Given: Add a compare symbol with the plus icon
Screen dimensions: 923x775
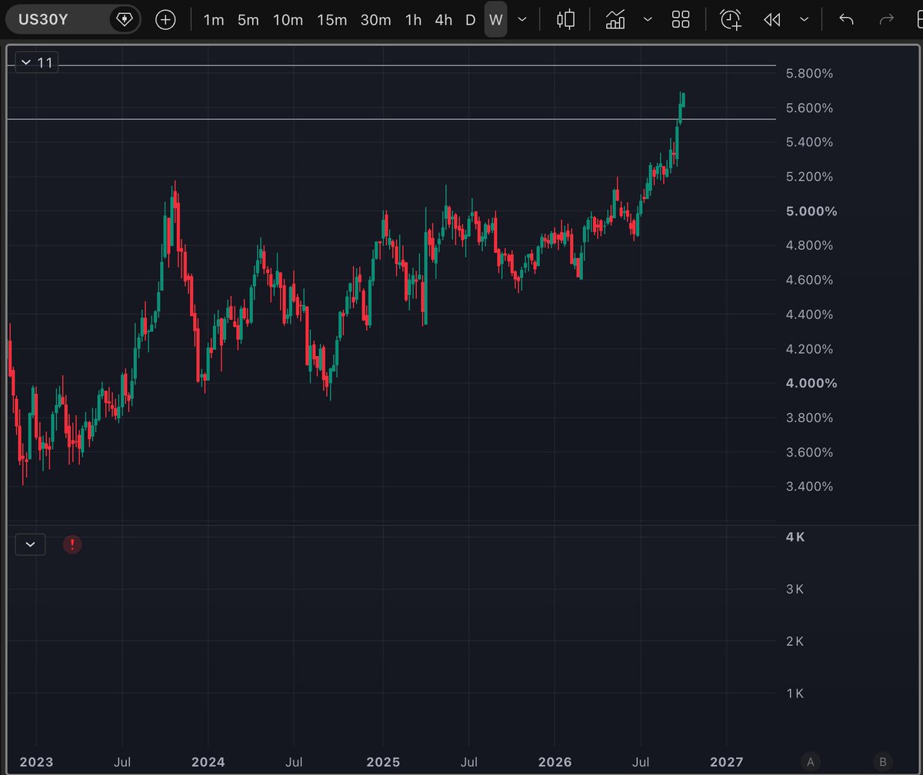Looking at the screenshot, I should (x=165, y=20).
